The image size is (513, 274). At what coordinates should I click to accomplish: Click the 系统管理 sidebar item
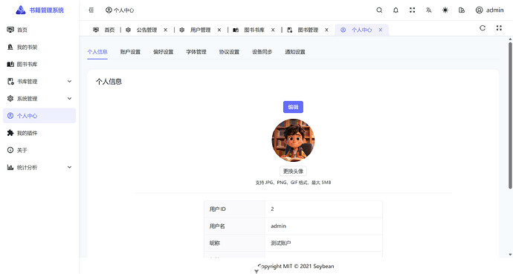pyautogui.click(x=39, y=99)
